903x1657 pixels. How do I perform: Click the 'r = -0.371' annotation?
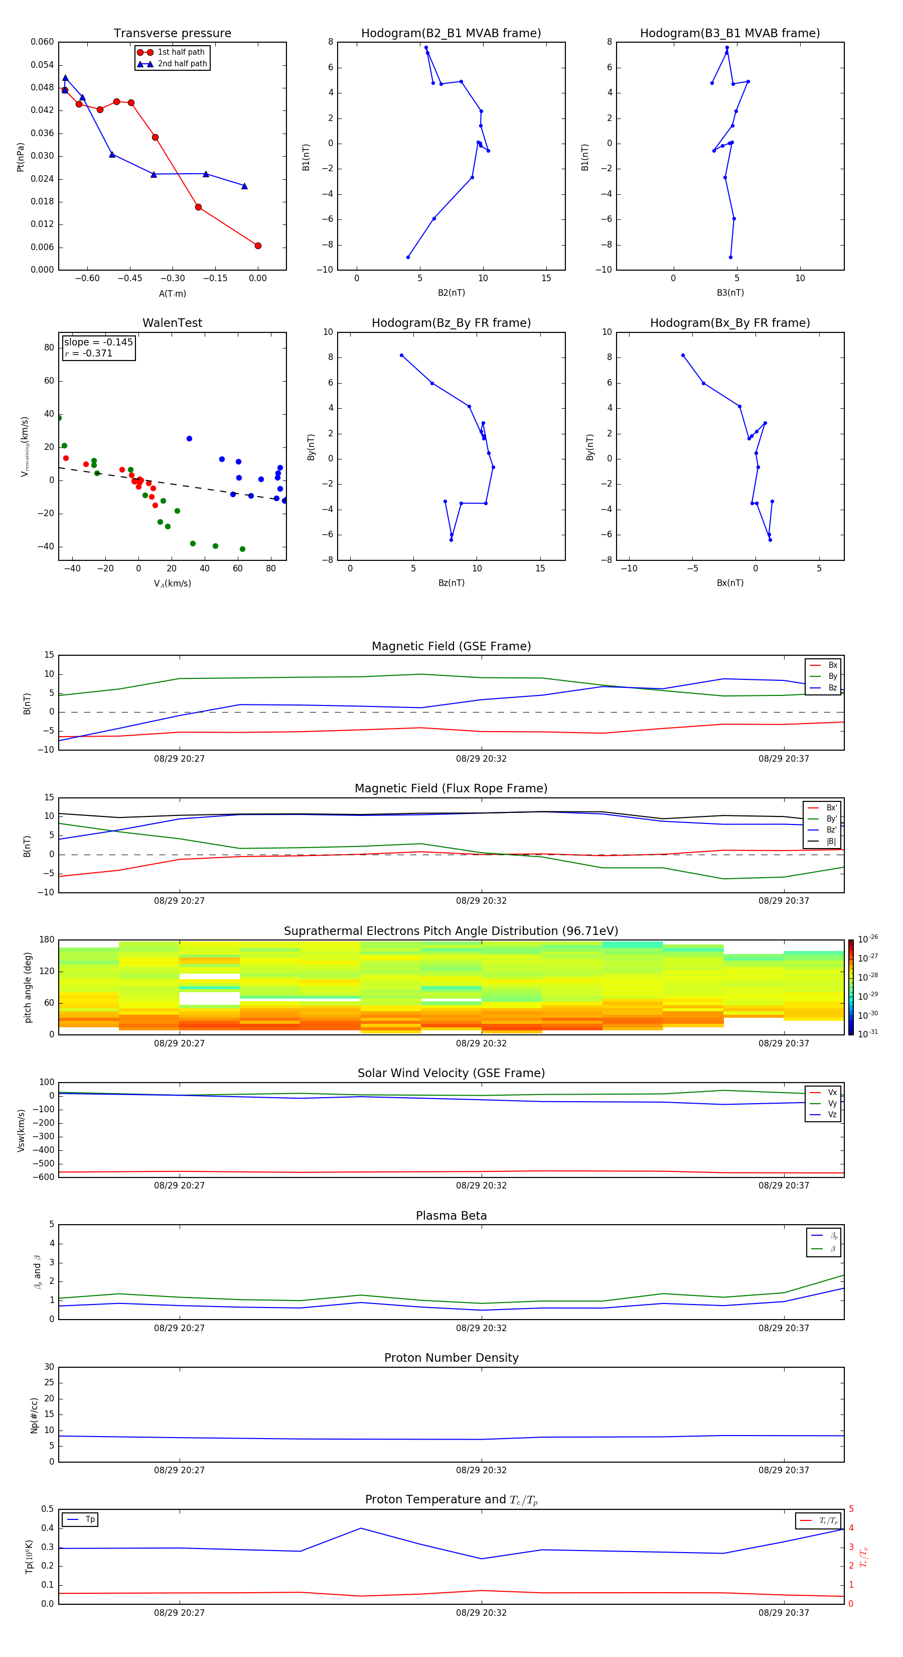coord(89,353)
